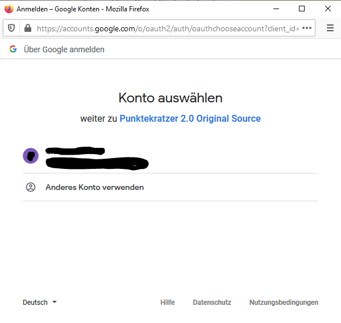The width and height of the screenshot is (341, 323).
Task: Click the padlock site security icon
Action: pos(27,28)
